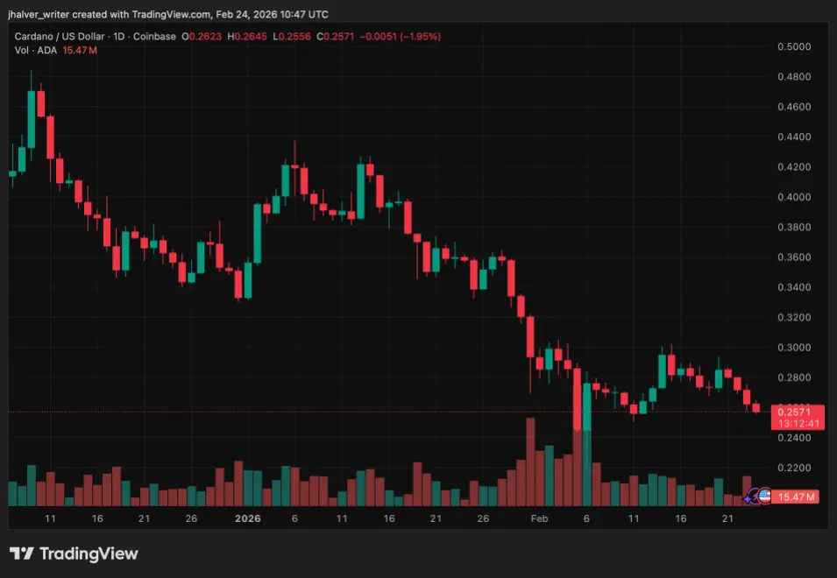The image size is (837, 578).
Task: Select the red 15.47M volume badge
Action: [x=796, y=496]
